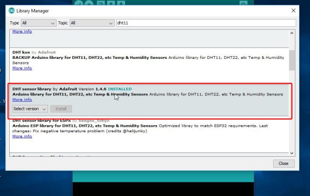
Task: Click the INSTALLED status label
Action: [120, 89]
